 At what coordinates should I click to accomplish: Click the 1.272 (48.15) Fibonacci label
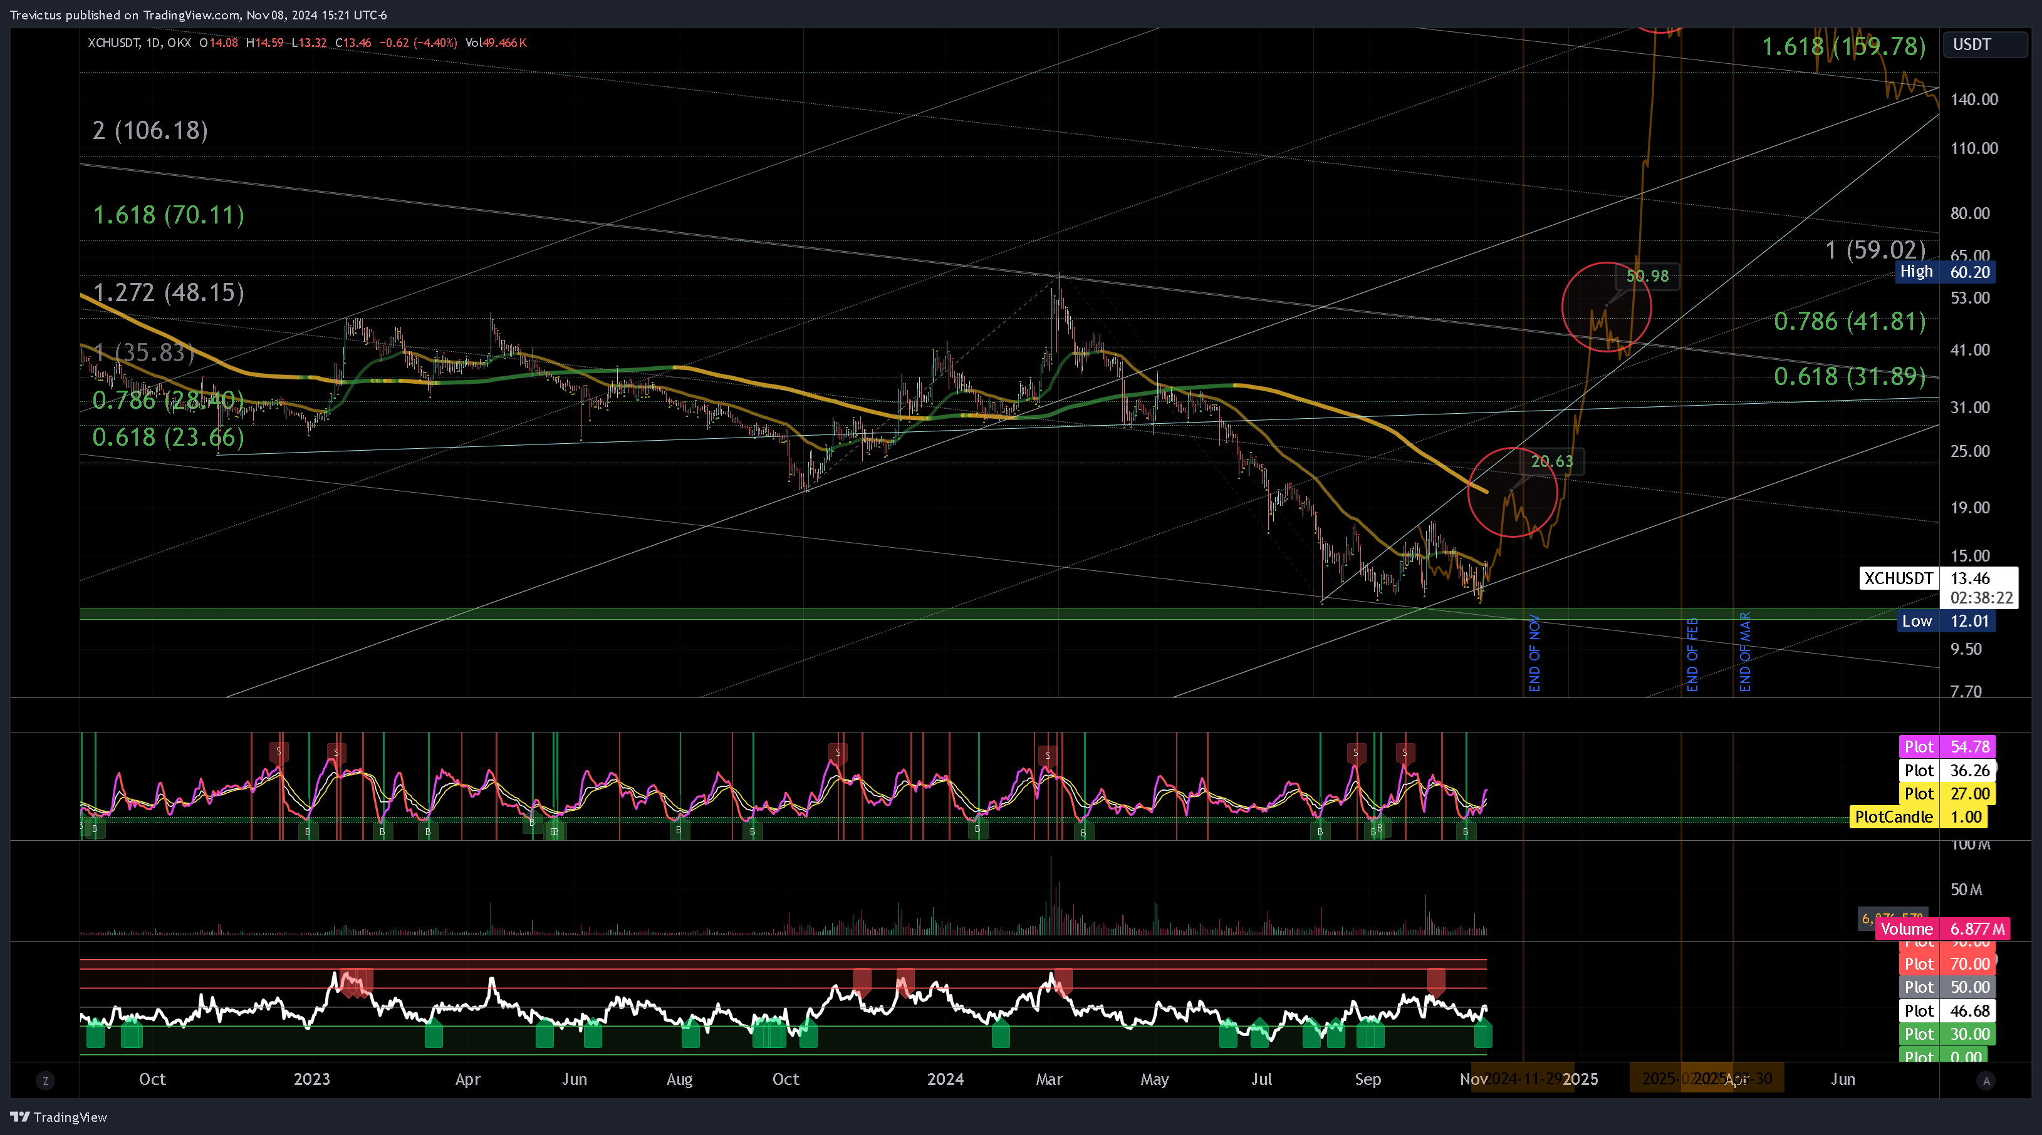168,292
